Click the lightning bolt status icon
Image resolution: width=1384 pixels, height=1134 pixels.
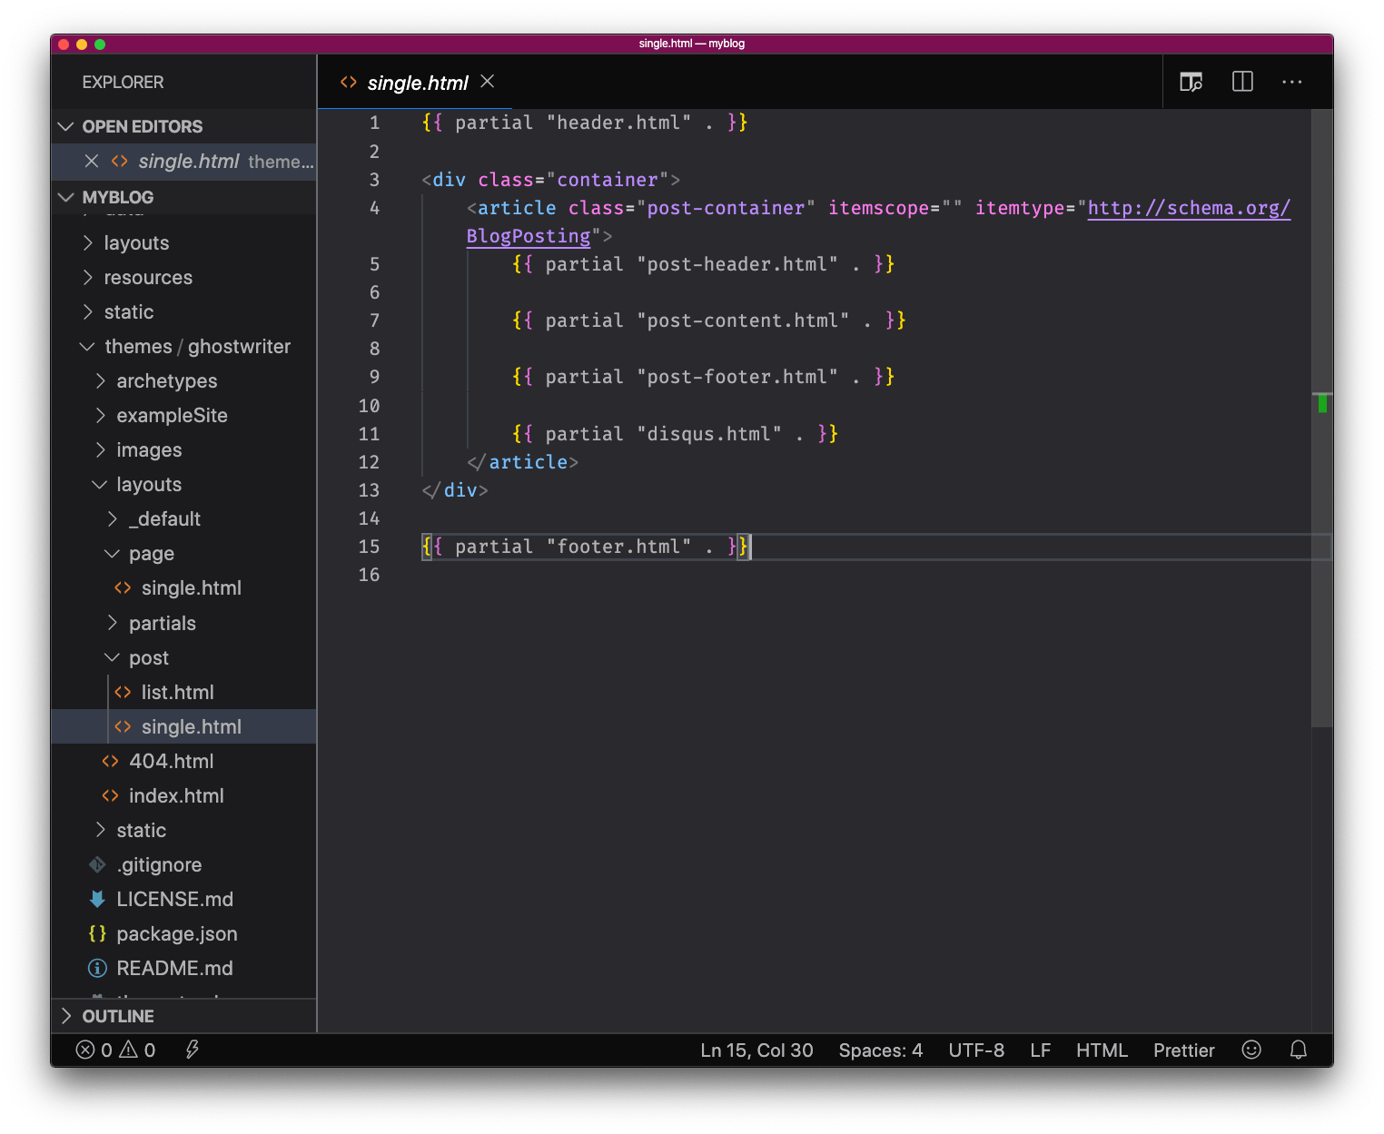tap(192, 1050)
